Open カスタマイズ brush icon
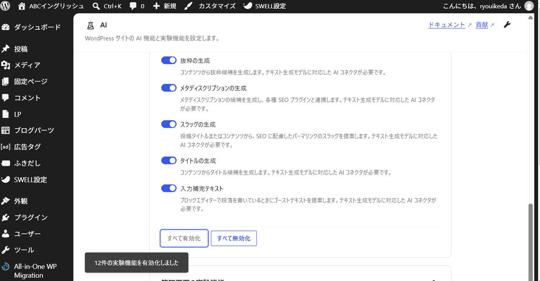The height and width of the screenshot is (281, 540). click(188, 6)
